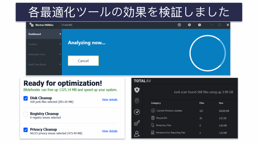Expand the Dashboard arrow
Screen dimensions: 258x145
coord(60,34)
